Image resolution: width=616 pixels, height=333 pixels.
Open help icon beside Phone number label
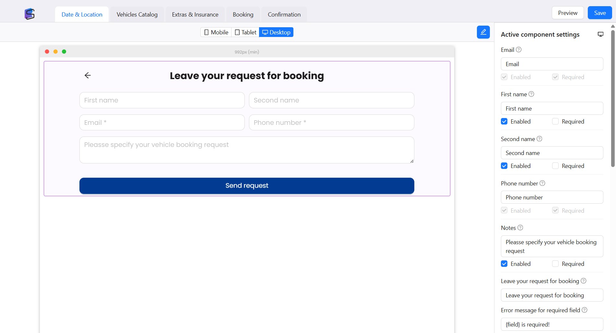coord(542,183)
